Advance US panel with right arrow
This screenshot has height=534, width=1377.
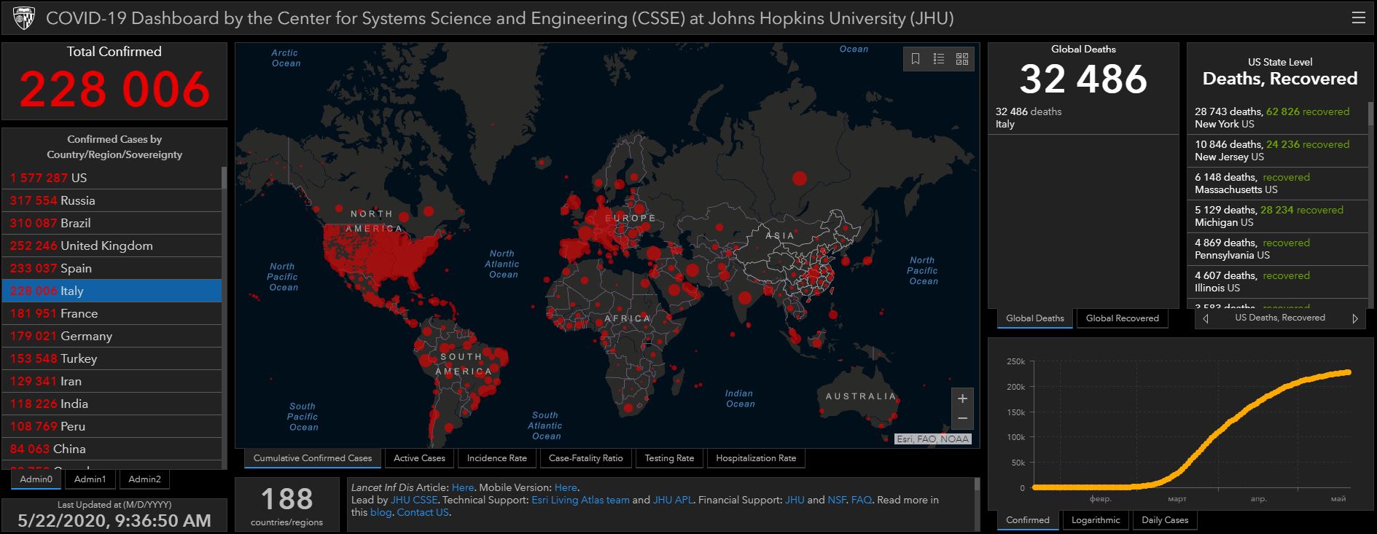pos(1355,318)
